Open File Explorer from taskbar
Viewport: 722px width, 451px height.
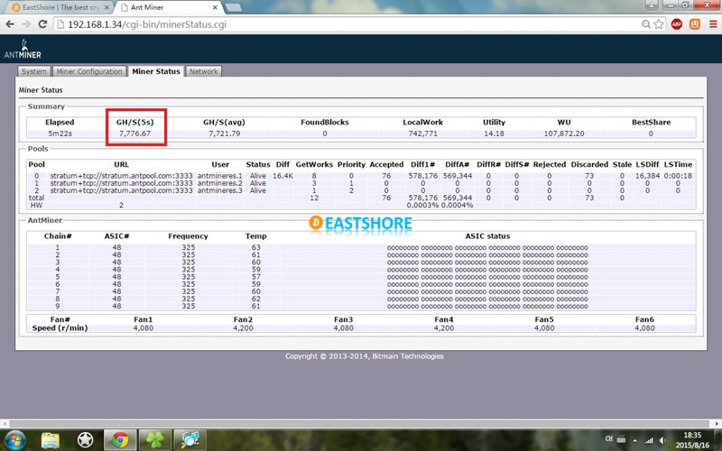(x=51, y=439)
